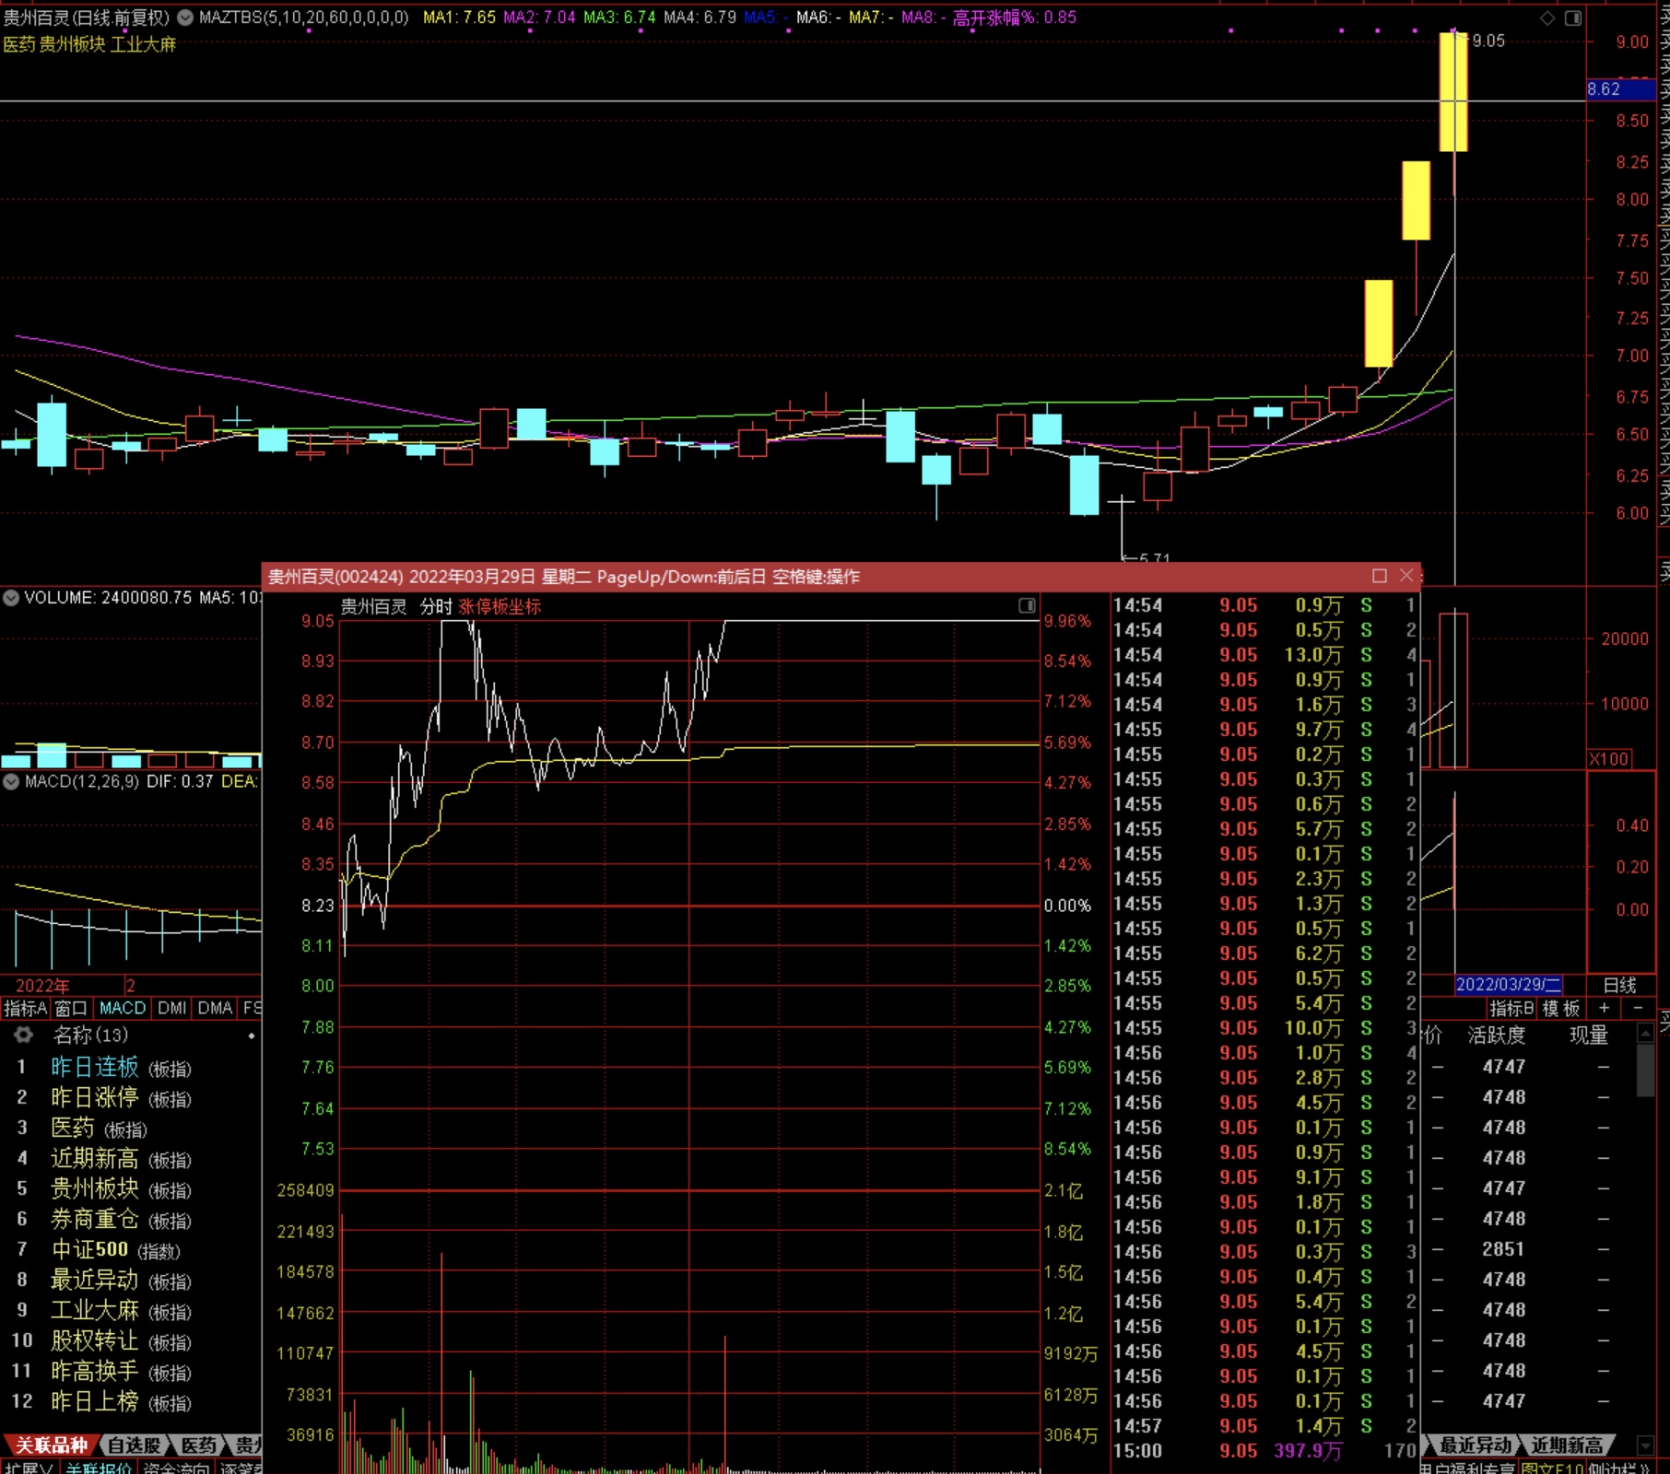
Task: Maximize the 贵州百灵 intraday popup window
Action: point(1380,576)
